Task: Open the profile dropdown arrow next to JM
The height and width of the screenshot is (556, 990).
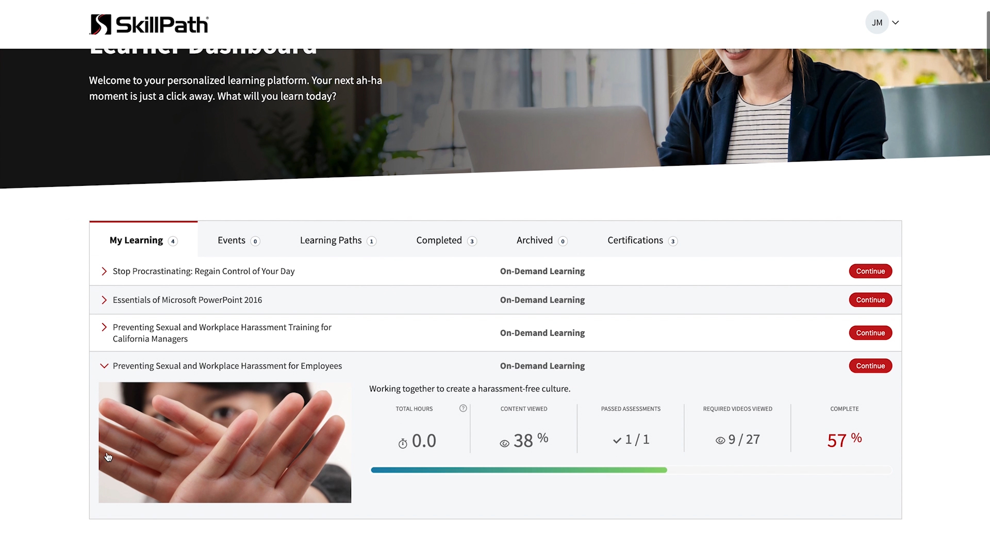Action: pyautogui.click(x=896, y=22)
